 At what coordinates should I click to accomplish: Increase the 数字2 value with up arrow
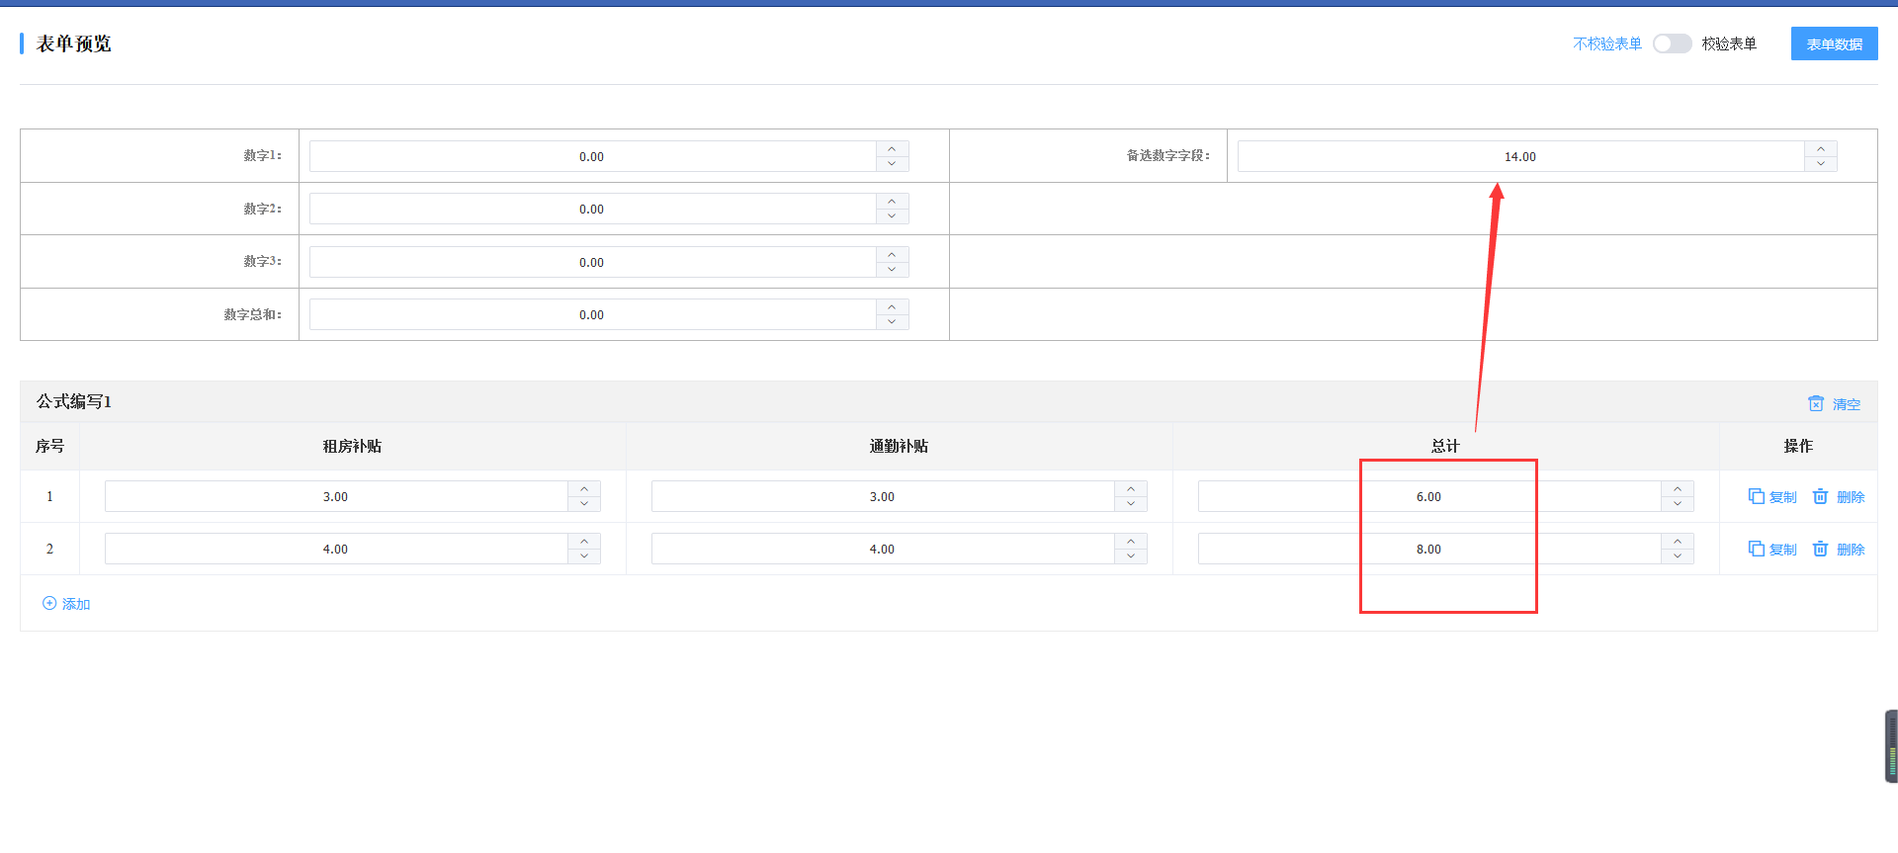click(x=892, y=201)
